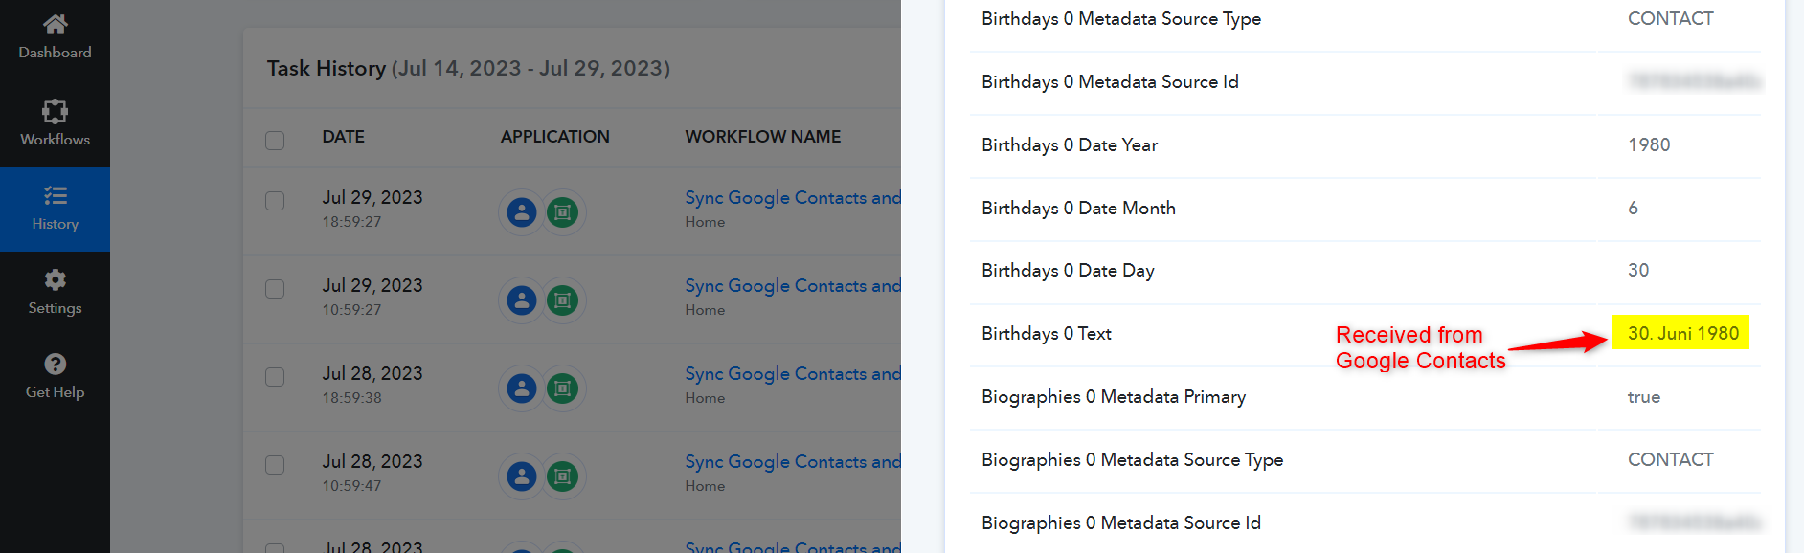Open the Dashboard from the sidebar
This screenshot has width=1804, height=553.
55,37
